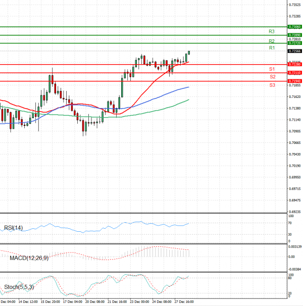
Task: Click the 0.72890 green price tag
Action: 294,35
